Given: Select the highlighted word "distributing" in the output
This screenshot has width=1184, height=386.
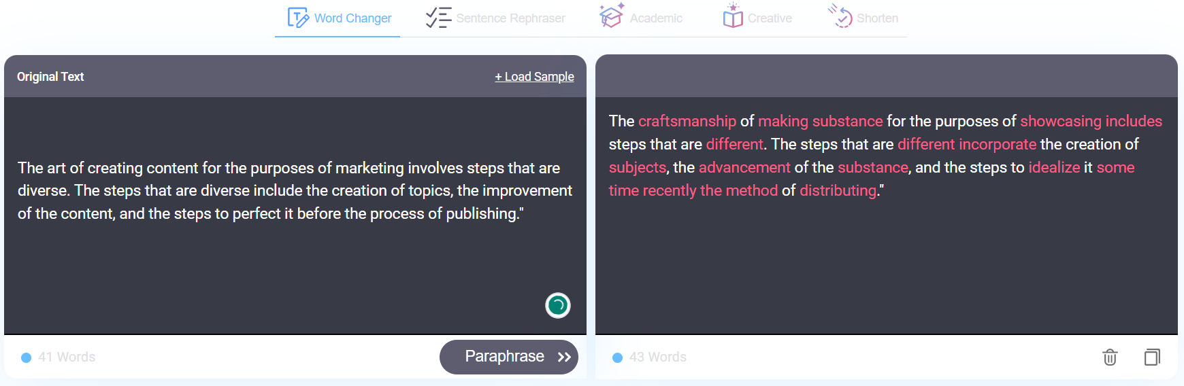Looking at the screenshot, I should [x=838, y=190].
